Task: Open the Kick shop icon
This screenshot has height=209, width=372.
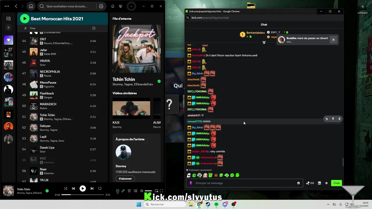Action: point(319,183)
